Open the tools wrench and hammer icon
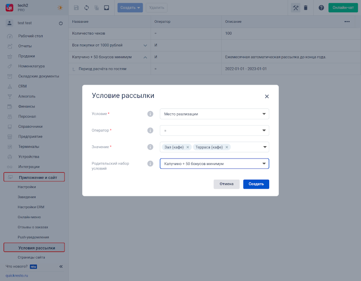The height and width of the screenshot is (281, 361). pyautogui.click(x=296, y=7)
